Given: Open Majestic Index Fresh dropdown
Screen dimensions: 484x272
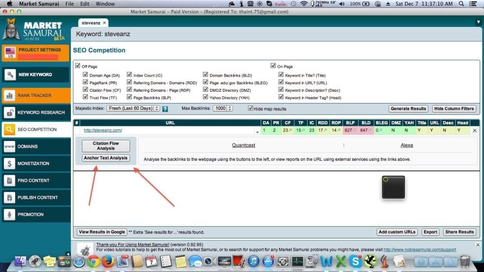Looking at the screenshot, I should coord(133,108).
